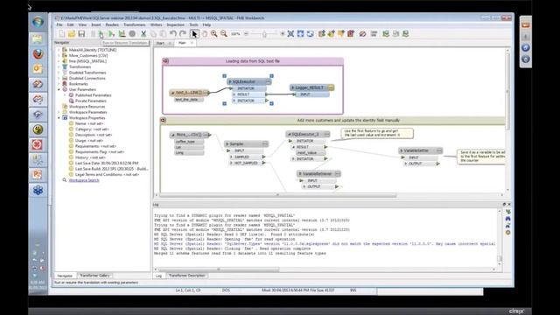Expand the Workspace Parameters node
The width and height of the screenshot is (560, 315).
click(59, 112)
